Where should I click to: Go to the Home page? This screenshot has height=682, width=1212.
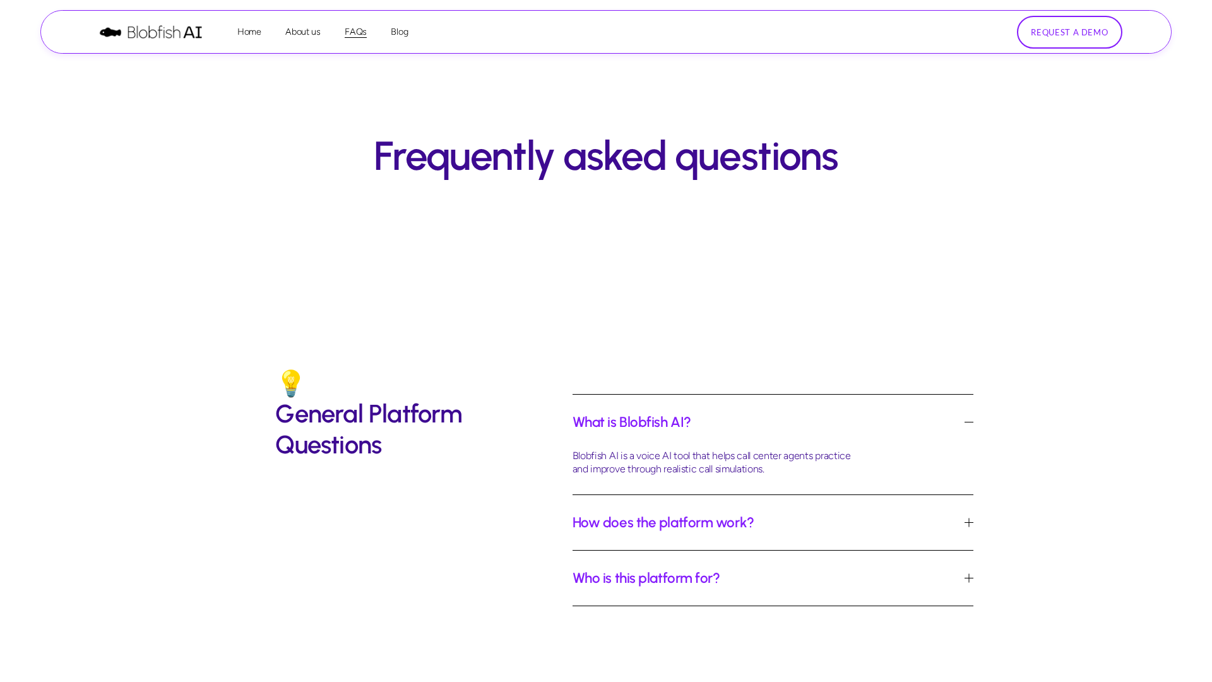(249, 32)
